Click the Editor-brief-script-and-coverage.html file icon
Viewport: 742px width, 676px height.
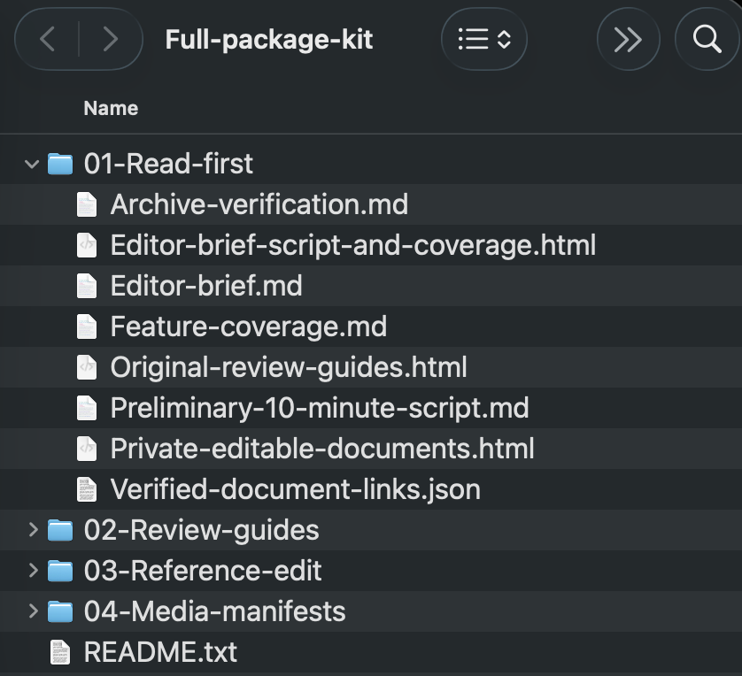click(87, 245)
